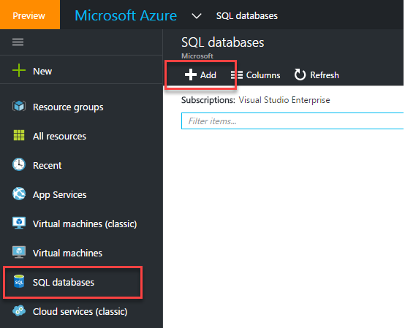The height and width of the screenshot is (328, 405).
Task: Click the Columns list icon
Action: [x=237, y=75]
